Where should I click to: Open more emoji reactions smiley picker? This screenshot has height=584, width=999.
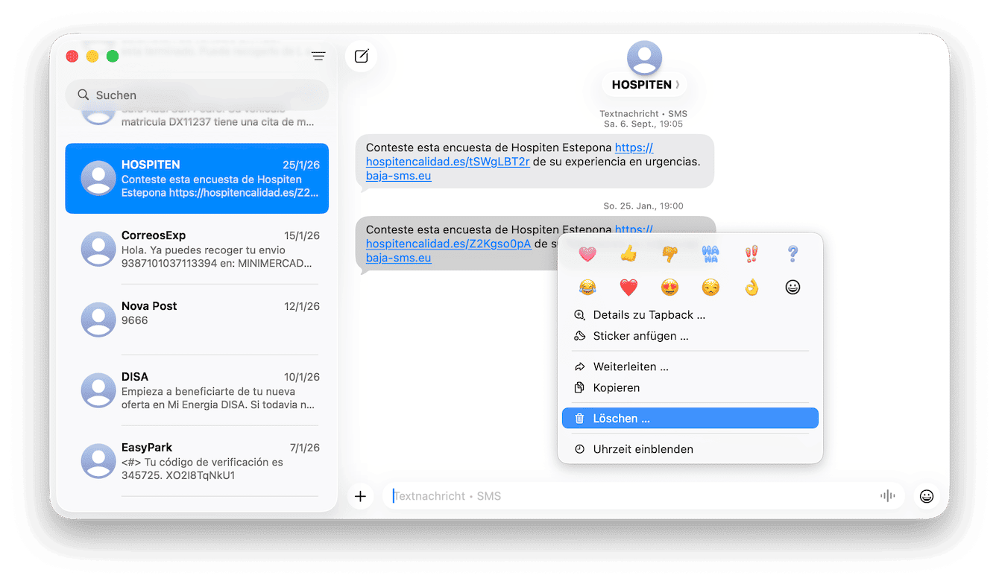click(x=792, y=287)
